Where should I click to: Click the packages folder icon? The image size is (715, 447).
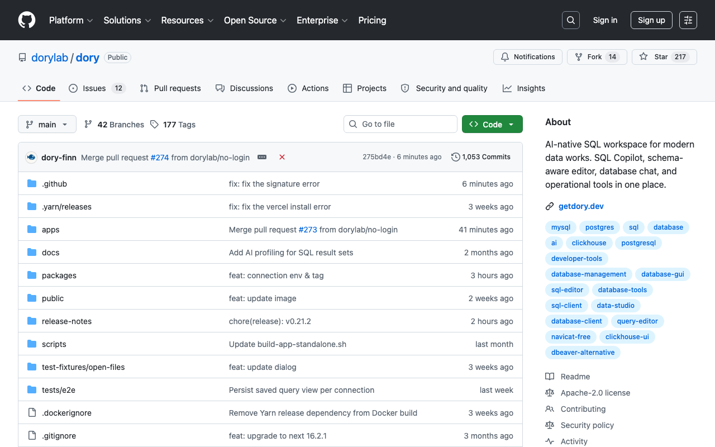tap(32, 275)
